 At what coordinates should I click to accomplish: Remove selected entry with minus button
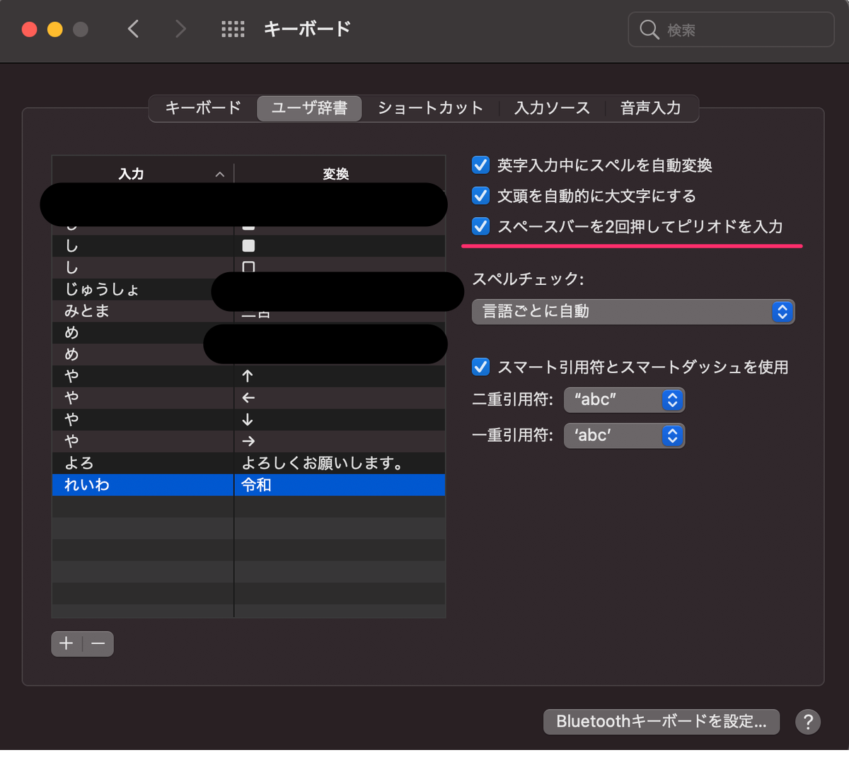98,643
